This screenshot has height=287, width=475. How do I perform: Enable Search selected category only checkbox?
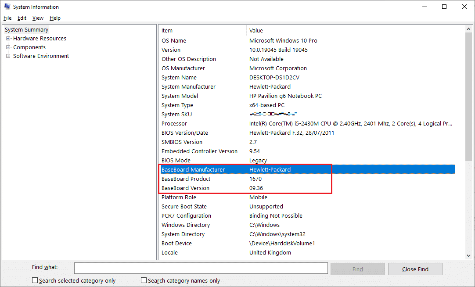(35, 280)
